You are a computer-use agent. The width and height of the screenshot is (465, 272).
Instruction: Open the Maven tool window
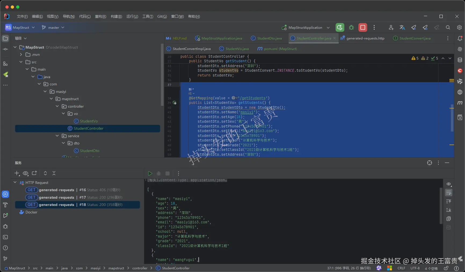[460, 103]
